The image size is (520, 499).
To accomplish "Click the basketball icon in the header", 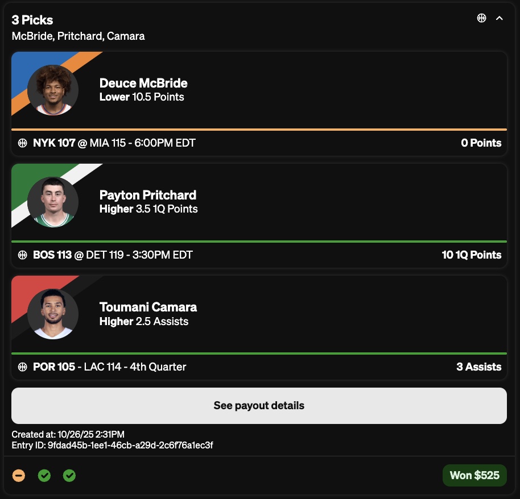I will point(482,18).
